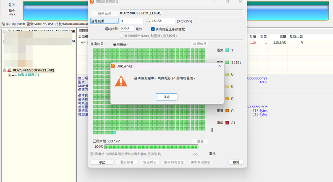Select 抽取式磁碟(E:) in the disk tree
The height and width of the screenshot is (182, 333).
pyautogui.click(x=29, y=75)
